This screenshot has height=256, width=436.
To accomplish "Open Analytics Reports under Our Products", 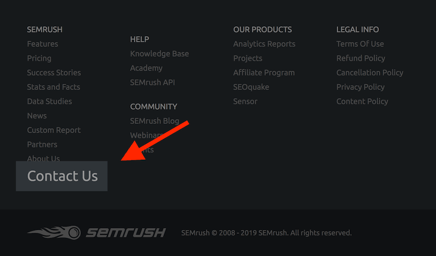I will pos(264,44).
